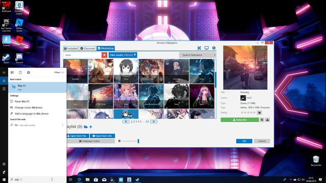Open the wallpaper editor tools icon in top toolbar

point(199,48)
